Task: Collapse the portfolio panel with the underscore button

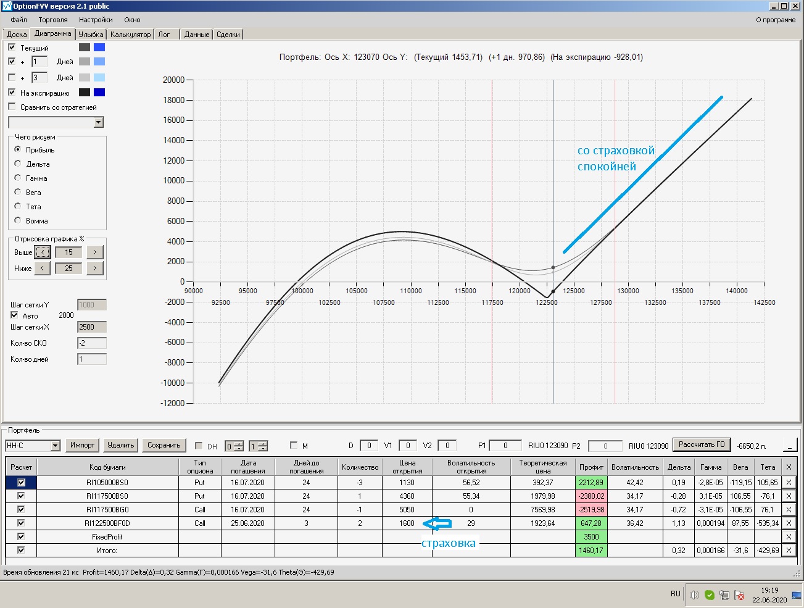Action: coord(790,445)
